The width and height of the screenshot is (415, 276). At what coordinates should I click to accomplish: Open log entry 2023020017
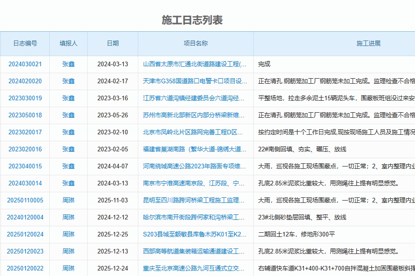pos(24,132)
